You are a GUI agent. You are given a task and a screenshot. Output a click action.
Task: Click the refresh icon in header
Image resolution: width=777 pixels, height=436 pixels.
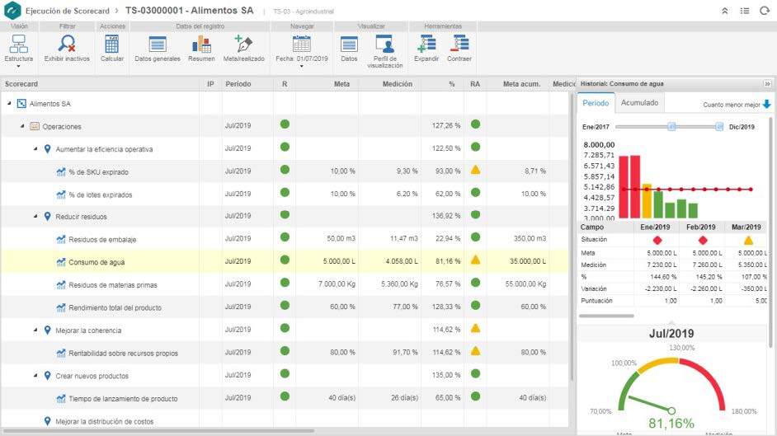click(x=763, y=11)
